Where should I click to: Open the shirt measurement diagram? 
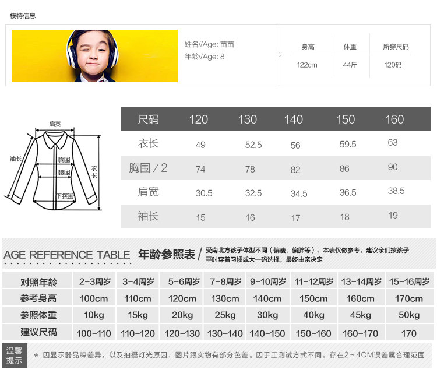tap(53, 166)
